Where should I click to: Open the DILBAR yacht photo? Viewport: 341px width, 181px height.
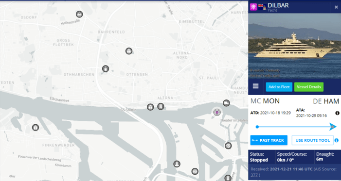(x=294, y=46)
